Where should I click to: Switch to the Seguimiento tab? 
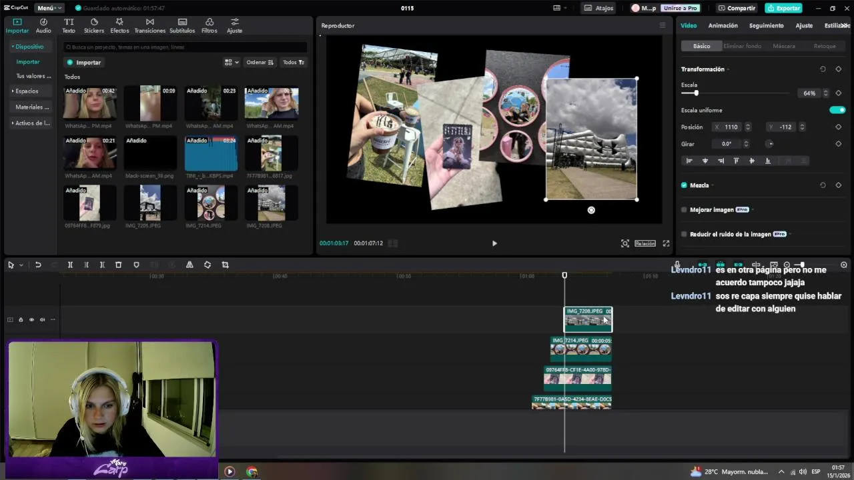(766, 25)
